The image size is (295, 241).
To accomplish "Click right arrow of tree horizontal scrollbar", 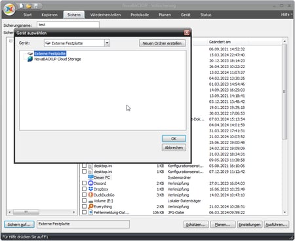I will (x=74, y=212).
